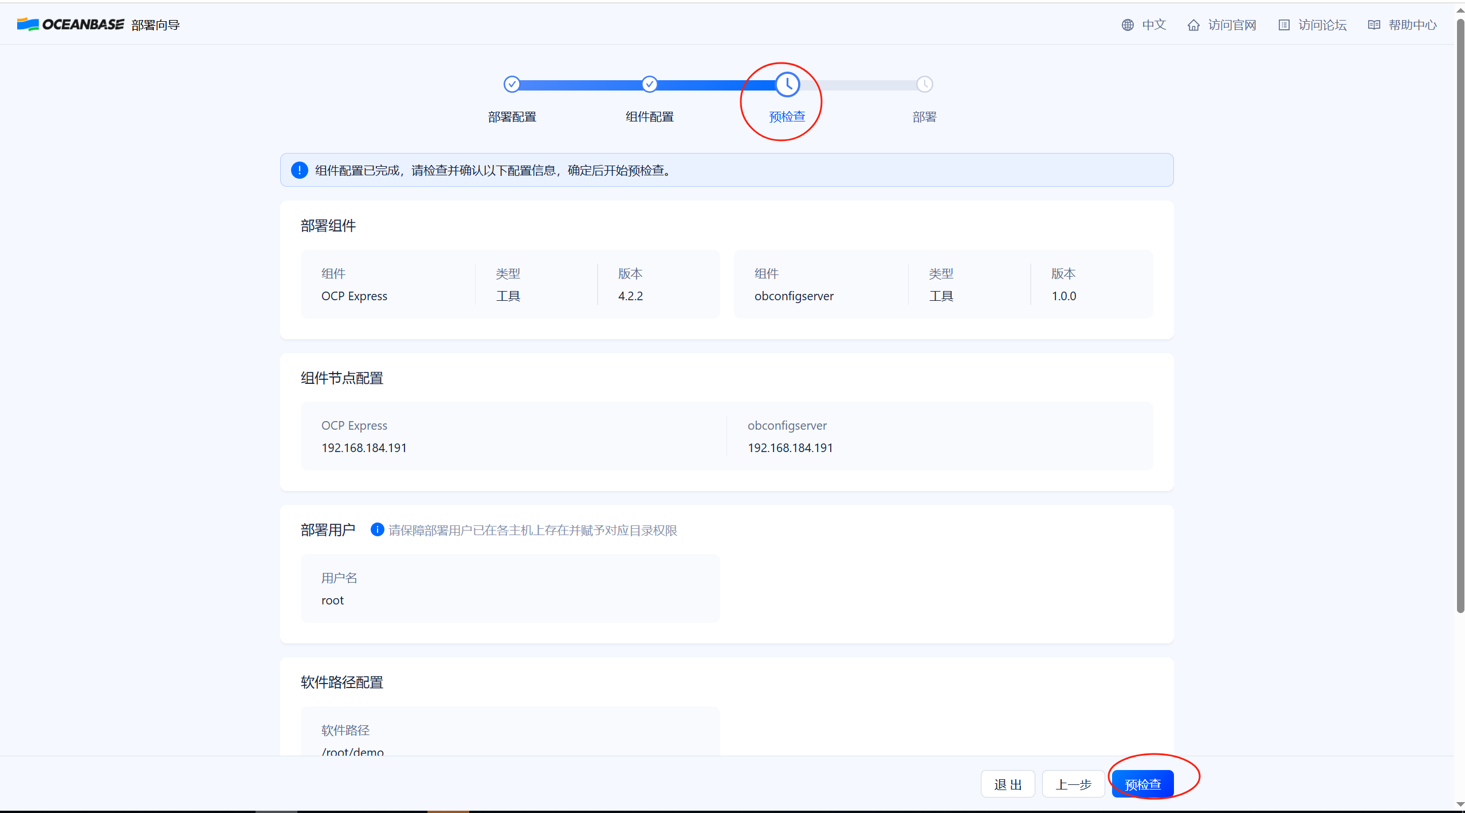The height and width of the screenshot is (813, 1465).
Task: Click the checkmark icon on the 部署配置 step
Action: point(512,84)
